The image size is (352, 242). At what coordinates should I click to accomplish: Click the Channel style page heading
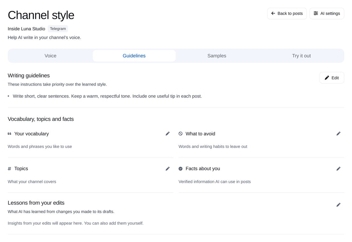[x=41, y=15]
